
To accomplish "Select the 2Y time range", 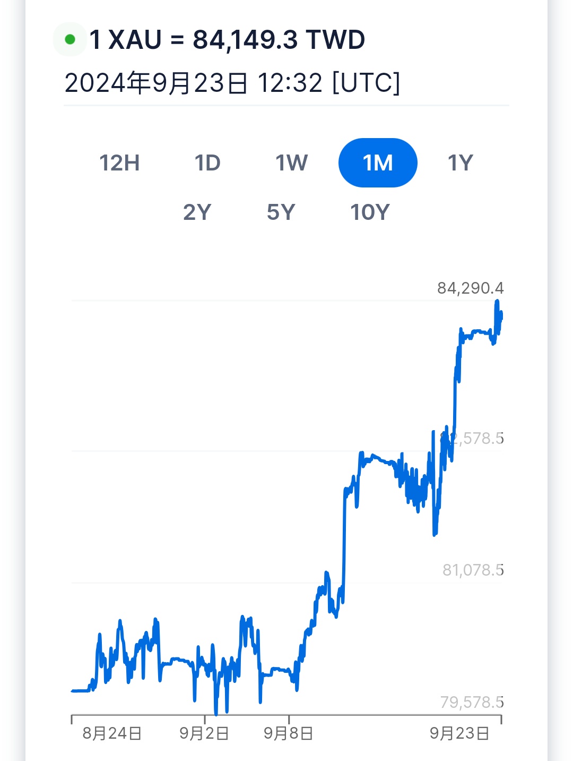I will point(197,212).
